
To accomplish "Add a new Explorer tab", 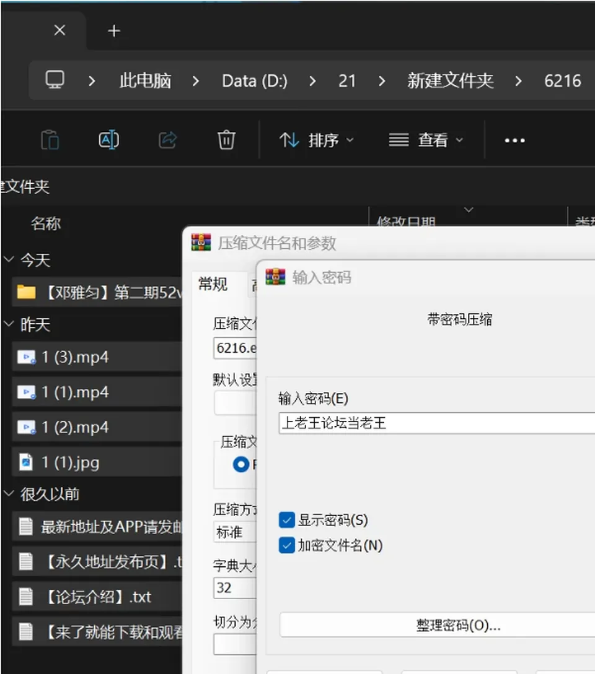I will [114, 31].
